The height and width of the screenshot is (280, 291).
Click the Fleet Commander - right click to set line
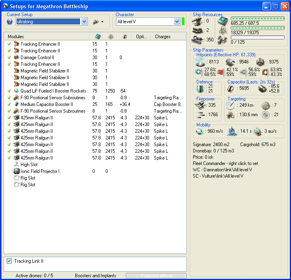point(225,163)
